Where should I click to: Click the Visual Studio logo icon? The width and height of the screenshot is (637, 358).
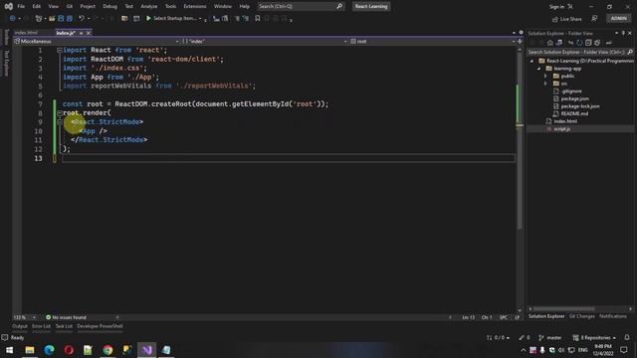[x=8, y=6]
